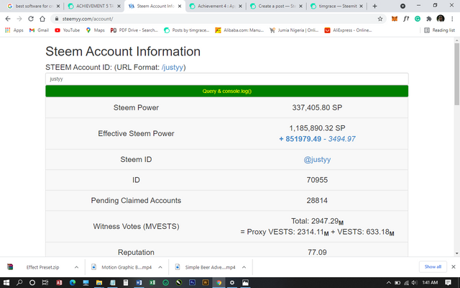The image size is (460, 288).
Task: Expand options for Motion Graphic mp4 download
Action: [x=160, y=267]
